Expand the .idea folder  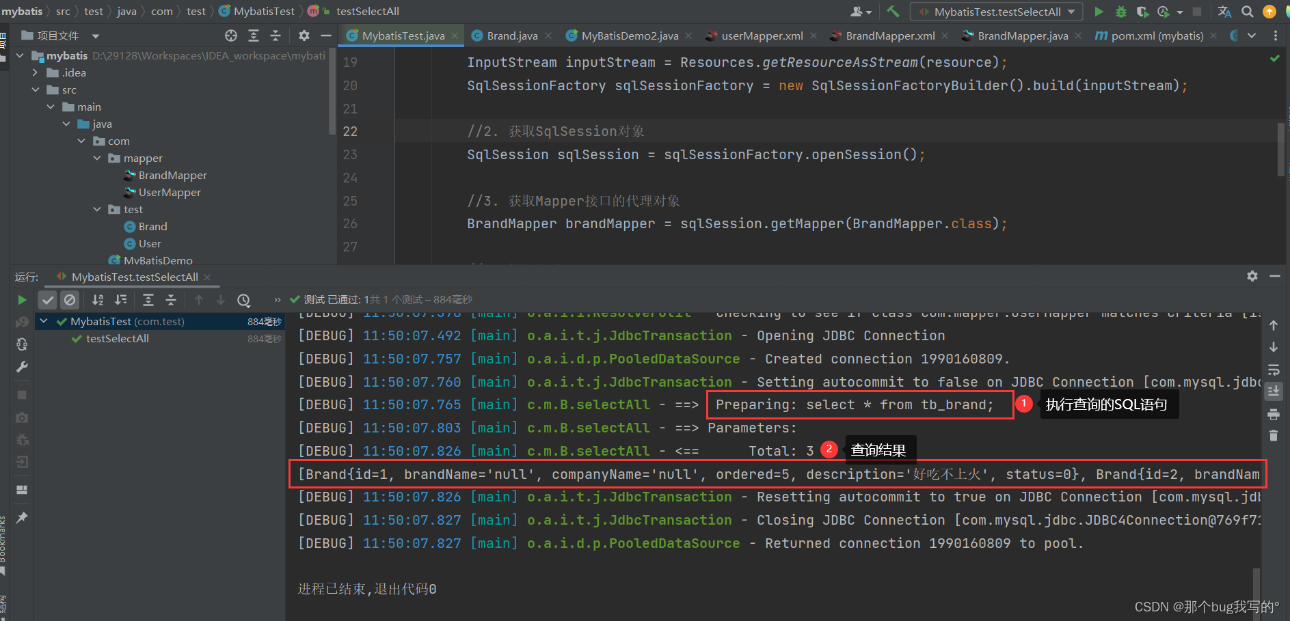click(x=36, y=72)
